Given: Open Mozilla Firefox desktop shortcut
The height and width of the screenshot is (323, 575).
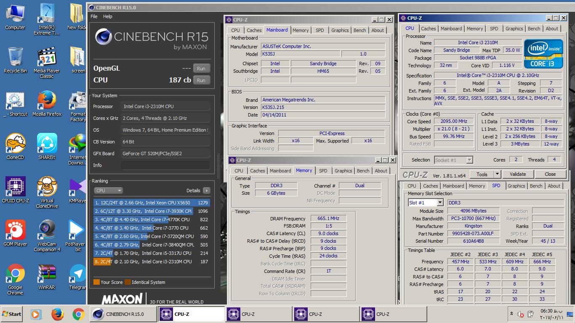Looking at the screenshot, I should [47, 103].
